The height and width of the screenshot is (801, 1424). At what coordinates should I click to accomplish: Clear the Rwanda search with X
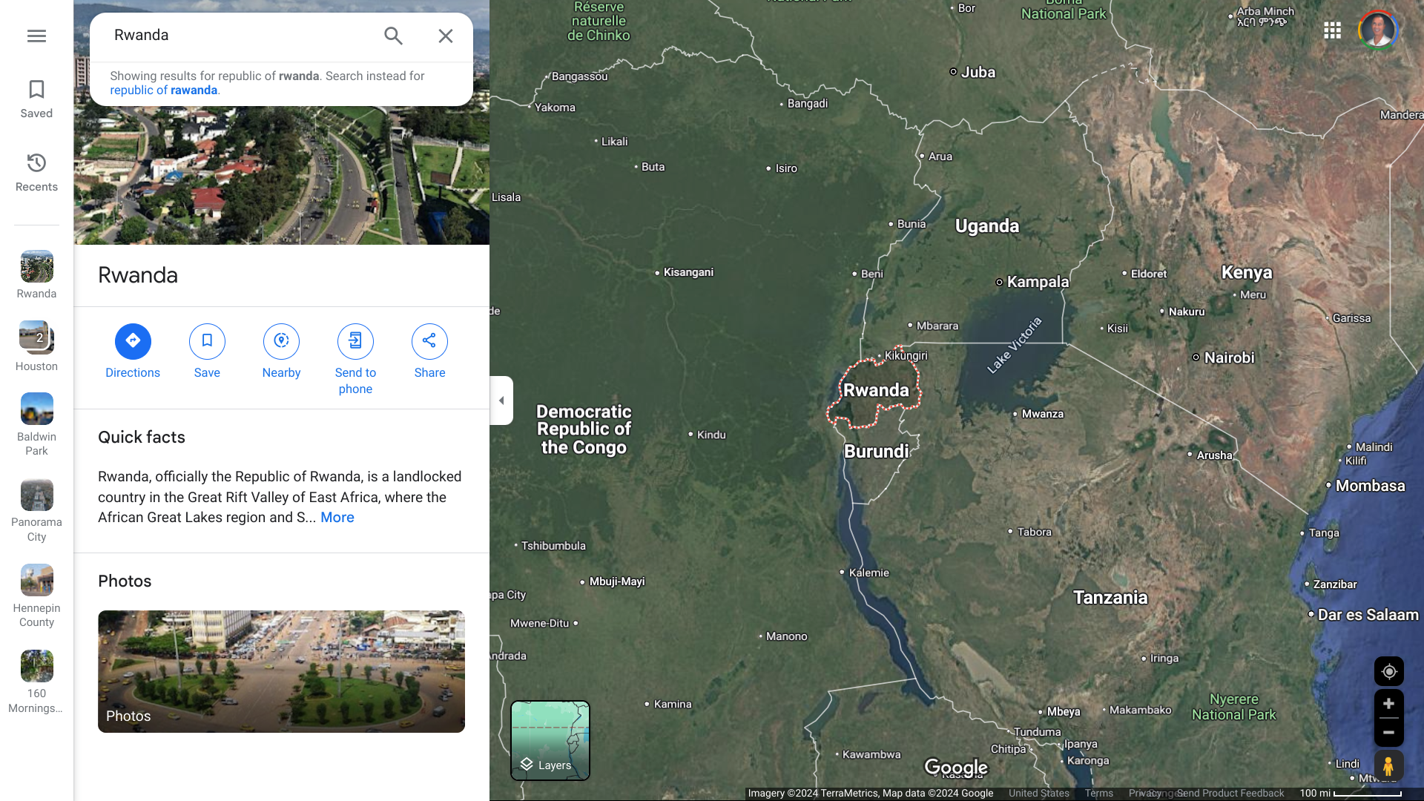[445, 36]
